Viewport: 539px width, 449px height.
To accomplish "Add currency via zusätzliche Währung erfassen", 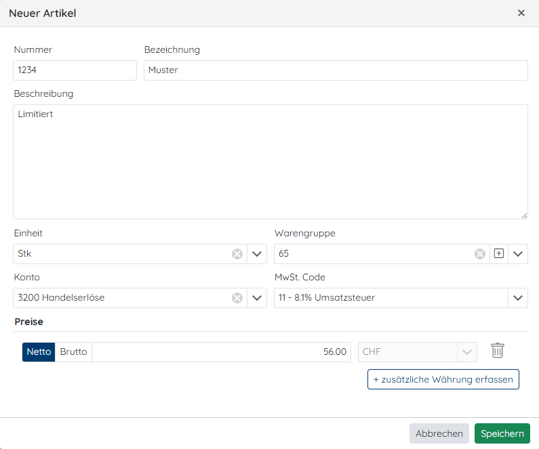I will (x=443, y=379).
